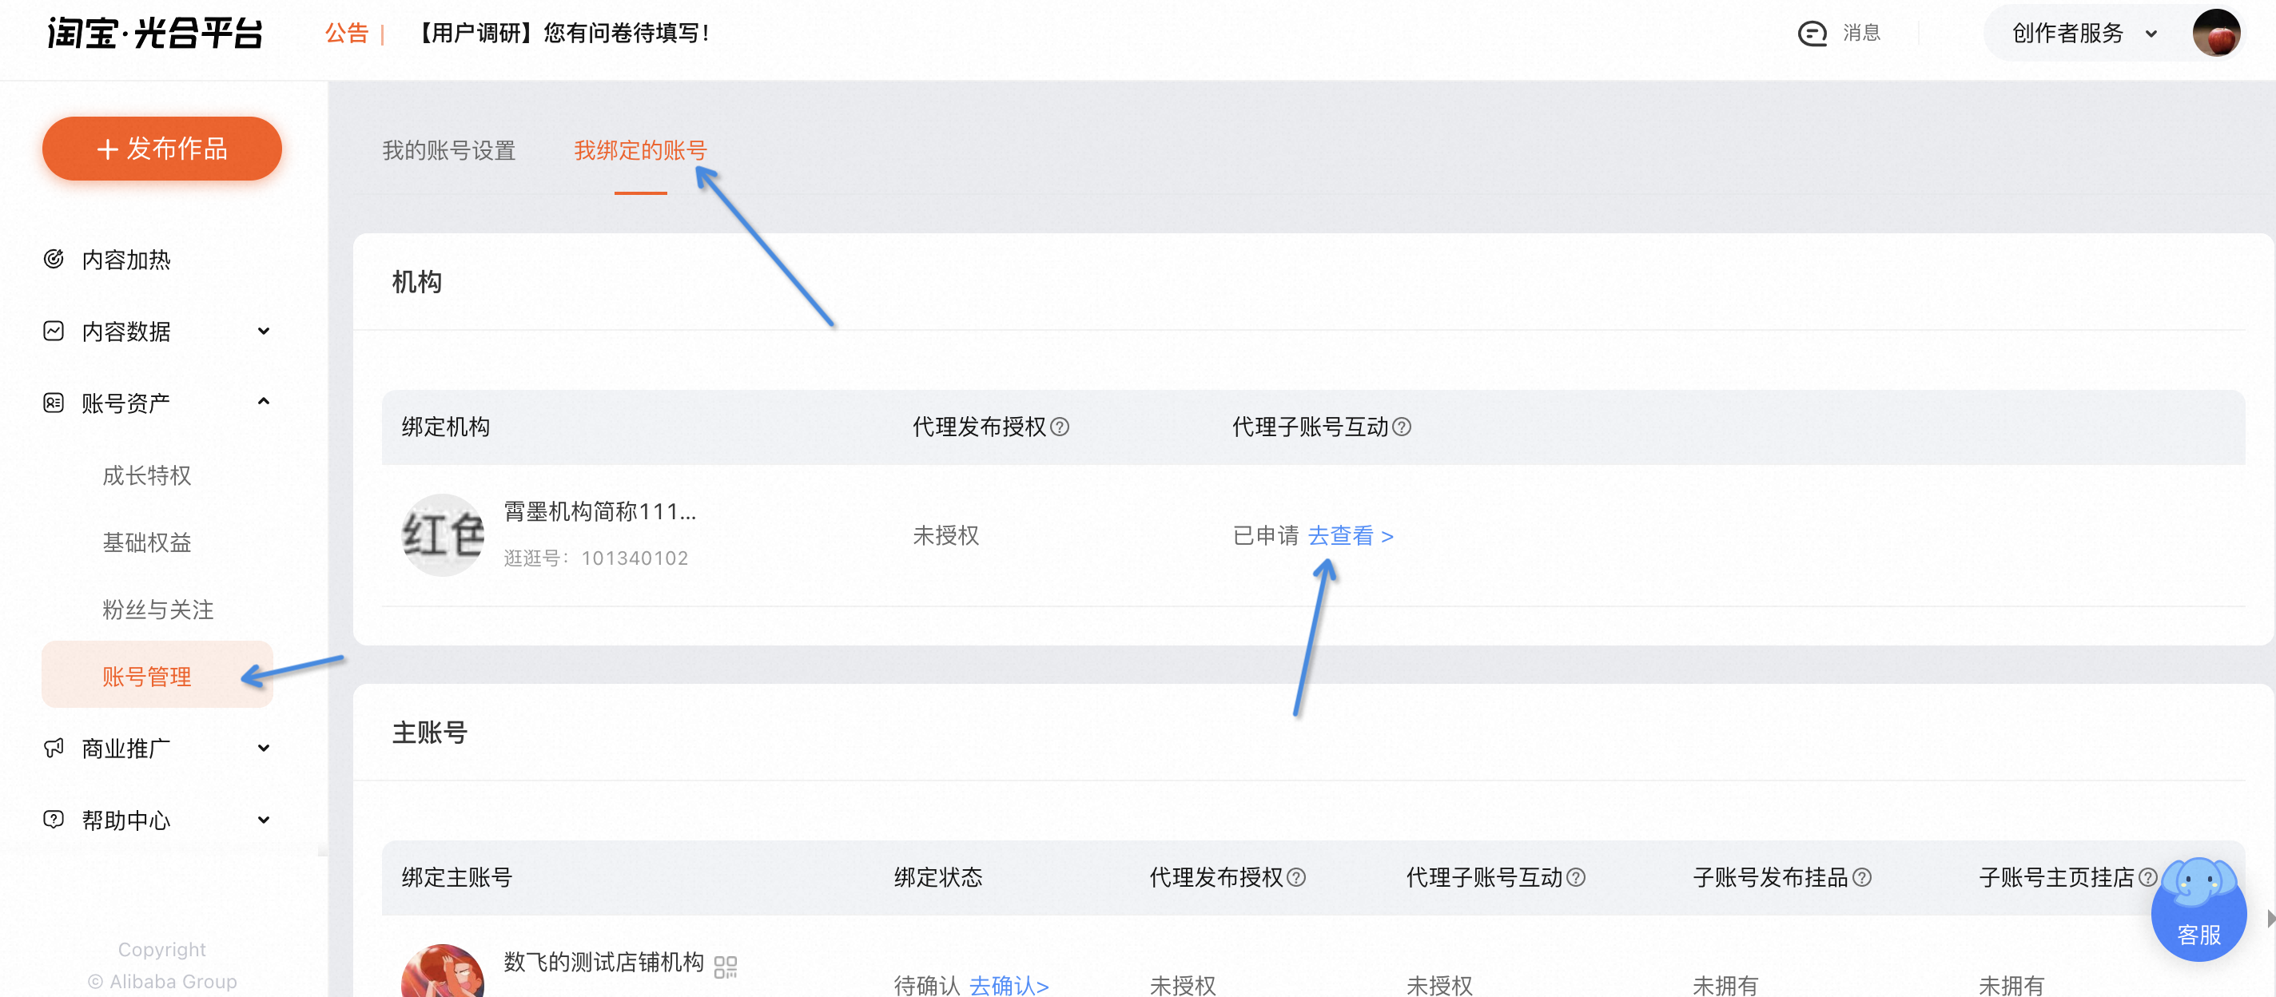Select 基础权益 submenu item
The width and height of the screenshot is (2276, 997).
click(147, 542)
